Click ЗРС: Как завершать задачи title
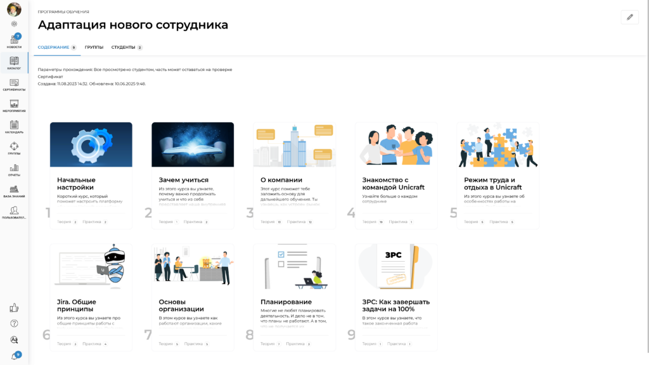The image size is (649, 365). pos(396,305)
